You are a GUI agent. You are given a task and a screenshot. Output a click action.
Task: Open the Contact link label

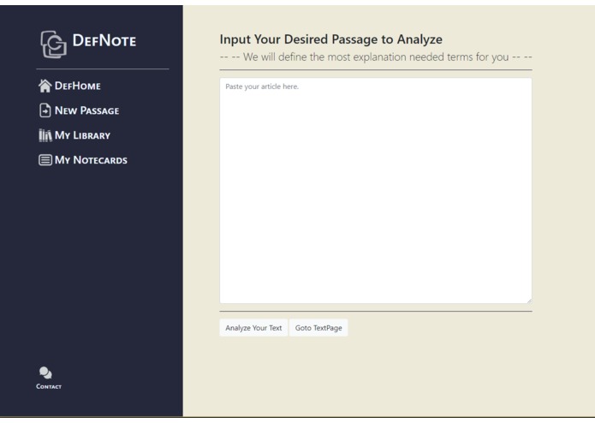point(49,386)
